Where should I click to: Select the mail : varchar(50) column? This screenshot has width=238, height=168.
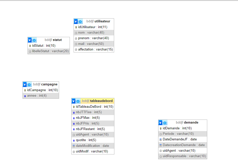click(94, 44)
